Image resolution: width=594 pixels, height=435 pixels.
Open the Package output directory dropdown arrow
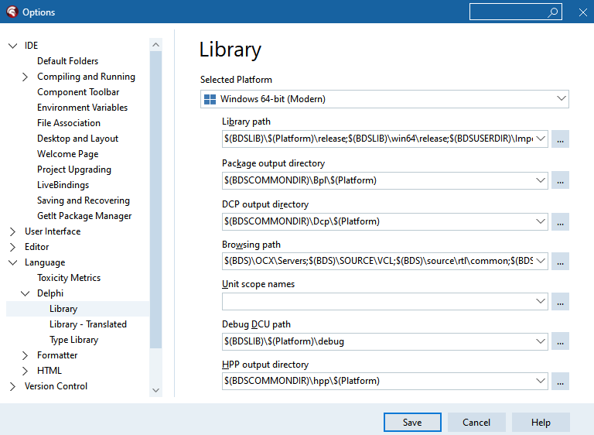point(541,180)
